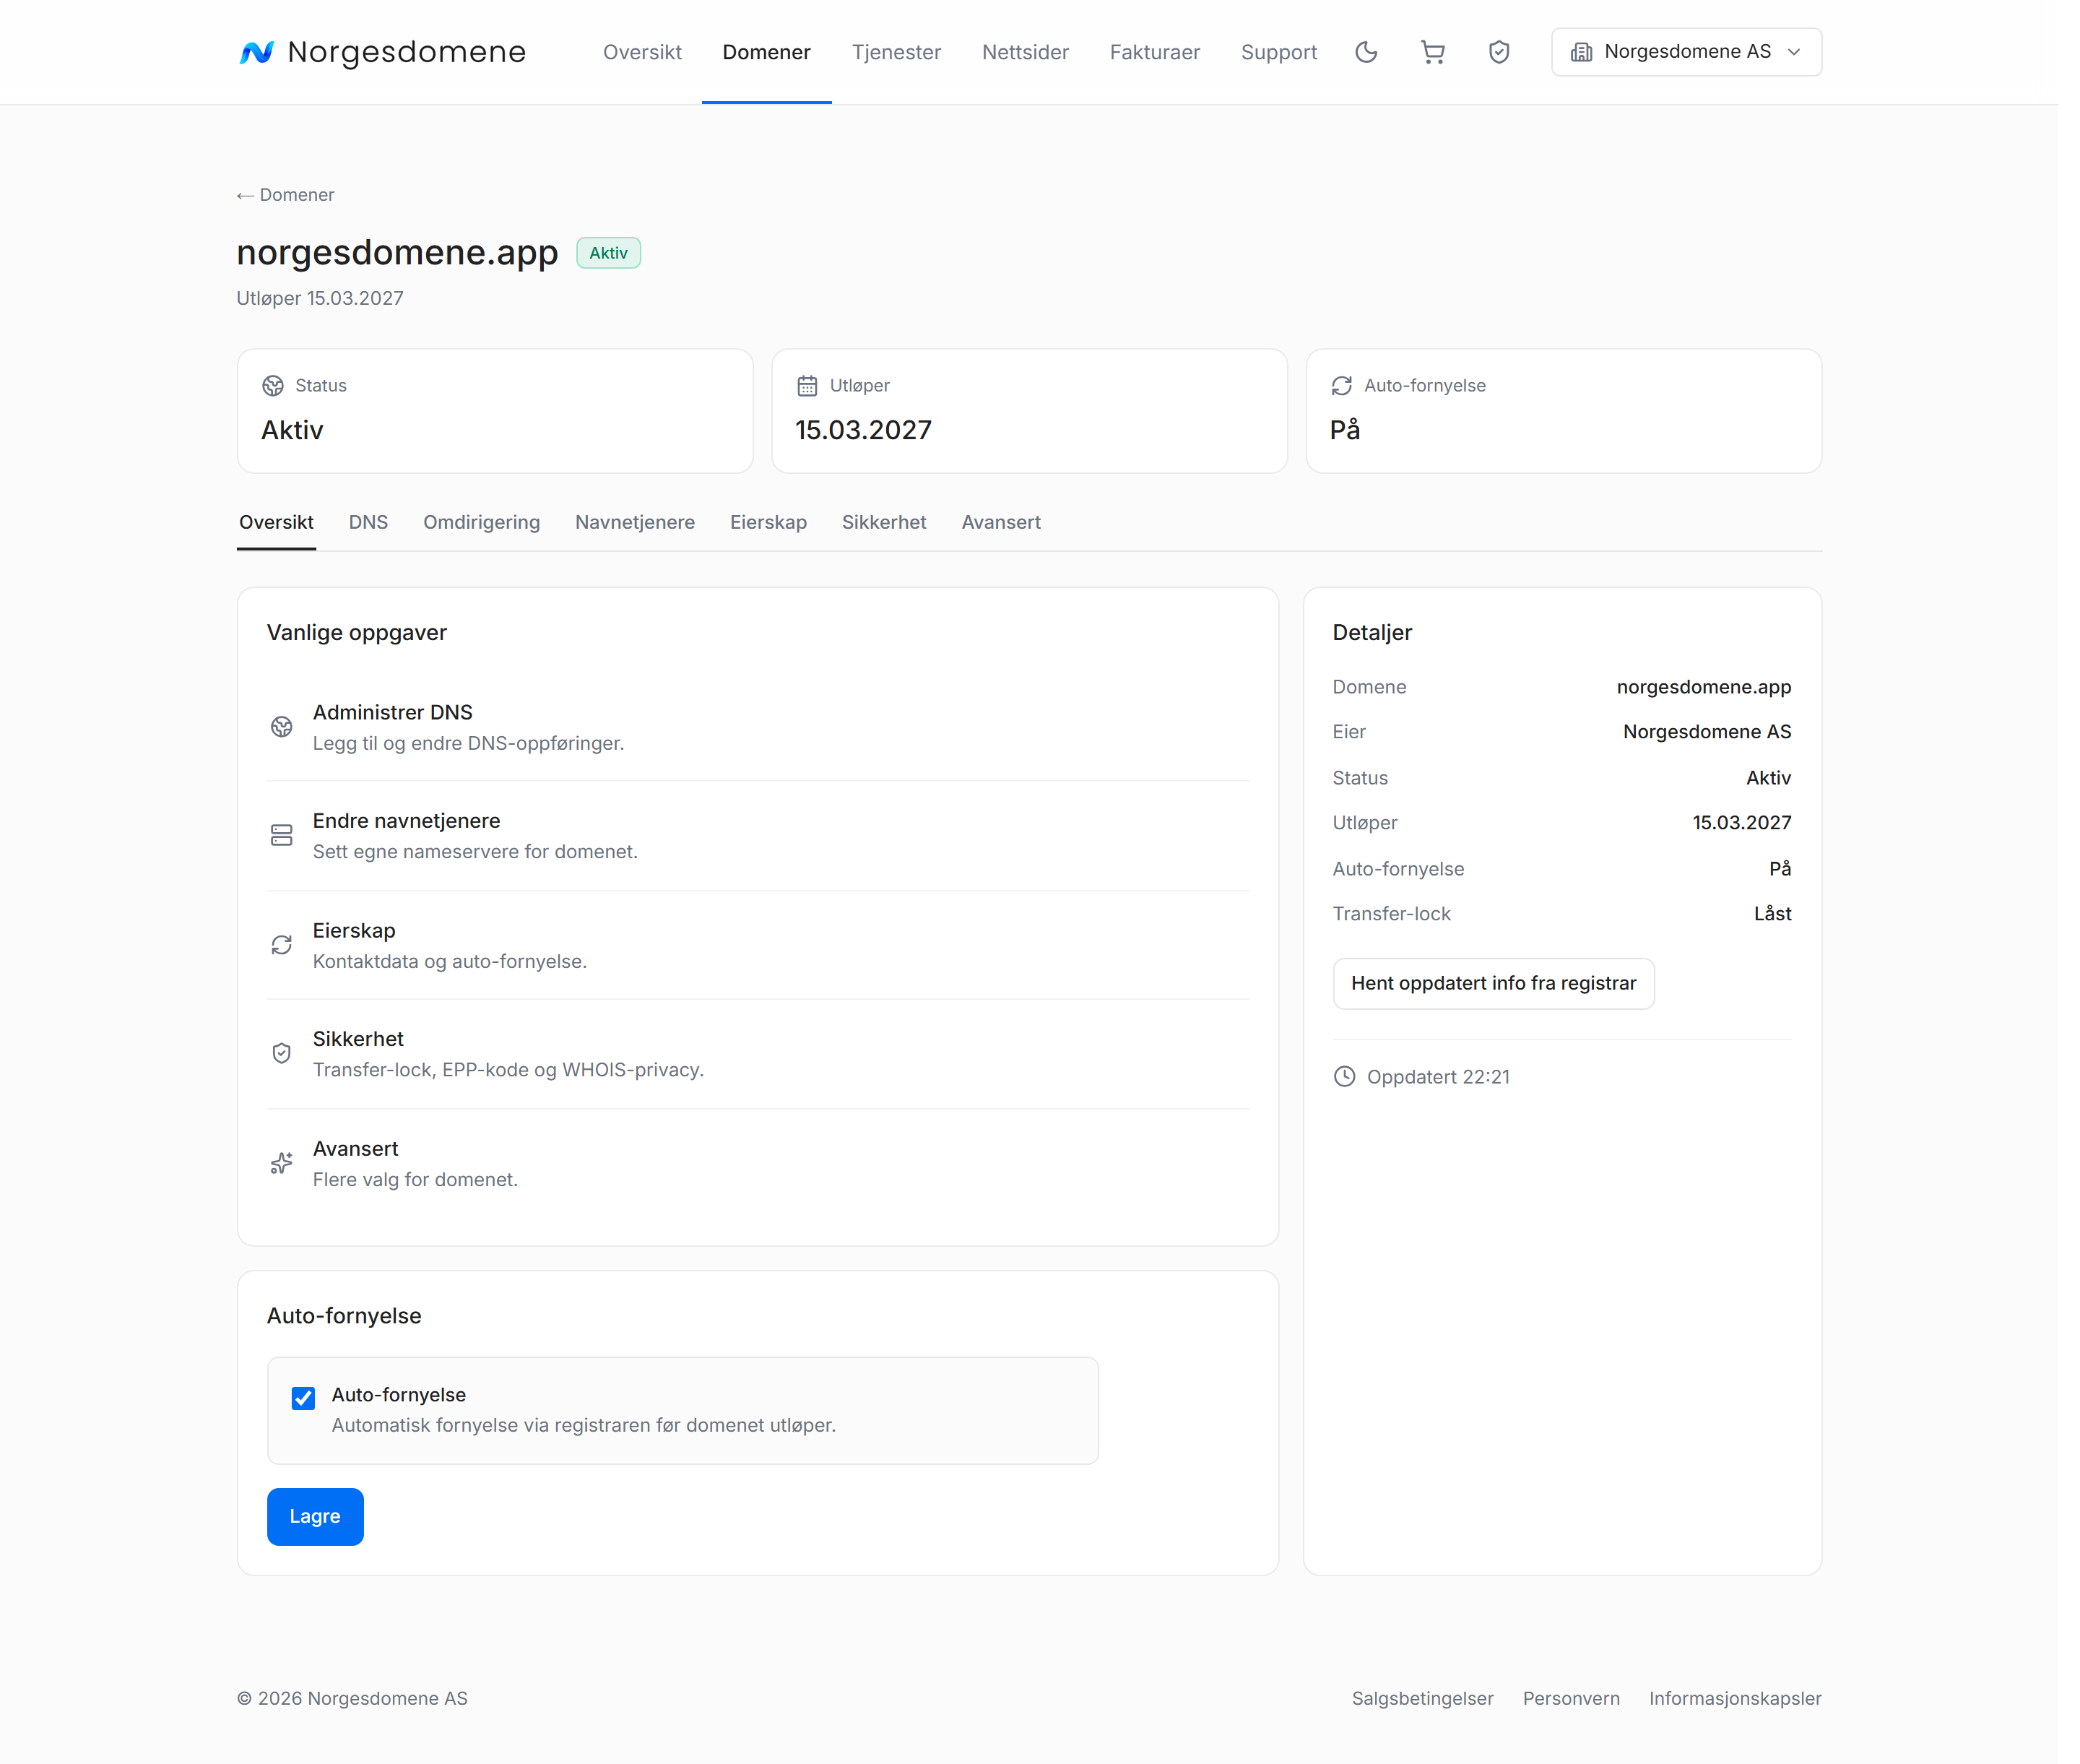The width and height of the screenshot is (2080, 1764).
Task: Click 'Utløper 15.03.2027' under the domain title
Action: pos(320,299)
